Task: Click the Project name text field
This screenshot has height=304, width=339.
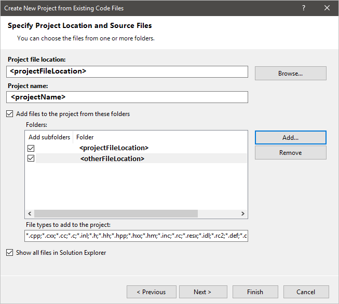Action: 128,97
